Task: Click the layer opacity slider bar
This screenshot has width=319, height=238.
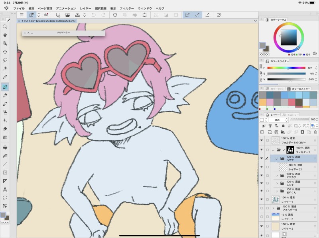Action: pos(299,120)
